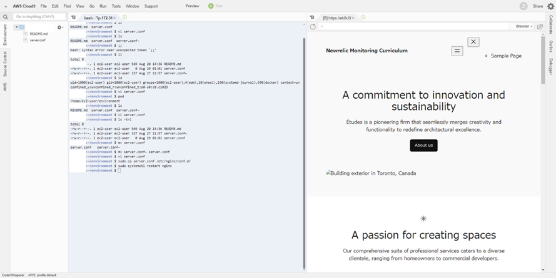Open the Environment side panel
The width and height of the screenshot is (556, 278).
pos(5,35)
